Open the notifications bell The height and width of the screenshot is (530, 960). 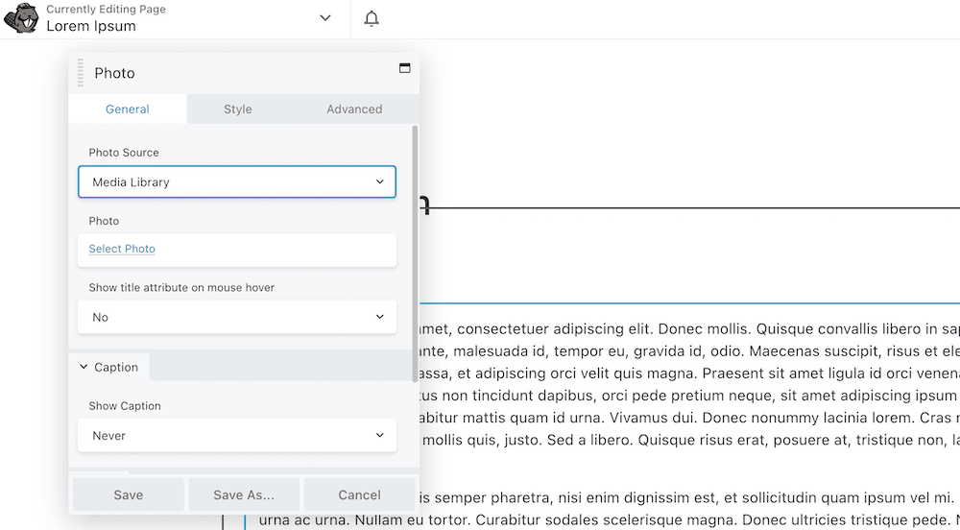tap(372, 18)
